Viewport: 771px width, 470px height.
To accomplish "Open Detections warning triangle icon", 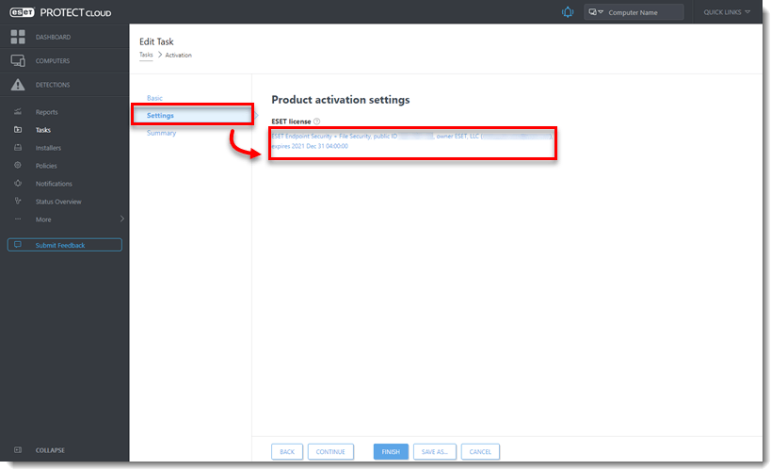I will click(18, 85).
